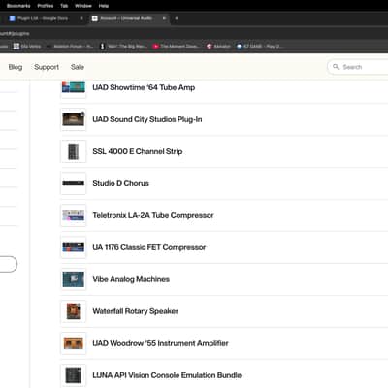The image size is (388, 388).
Task: Click the Universal Audio tab favicon
Action: point(95,18)
